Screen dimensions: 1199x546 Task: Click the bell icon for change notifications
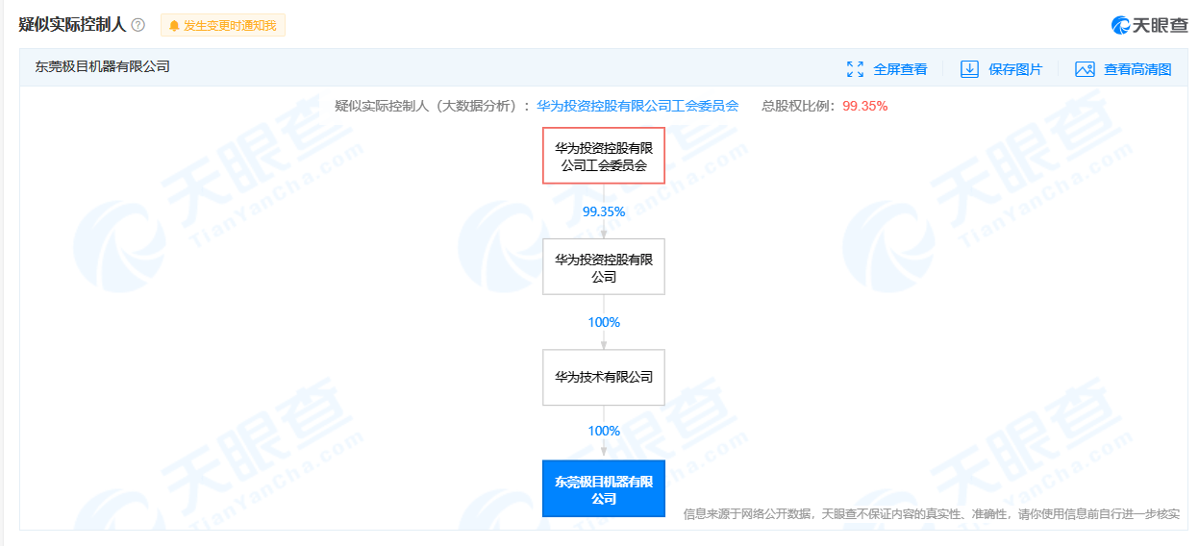[x=174, y=26]
